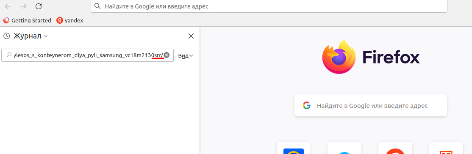Open the blue and yellow shortcut tile
This screenshot has height=154, width=472.
pyautogui.click(x=294, y=148)
